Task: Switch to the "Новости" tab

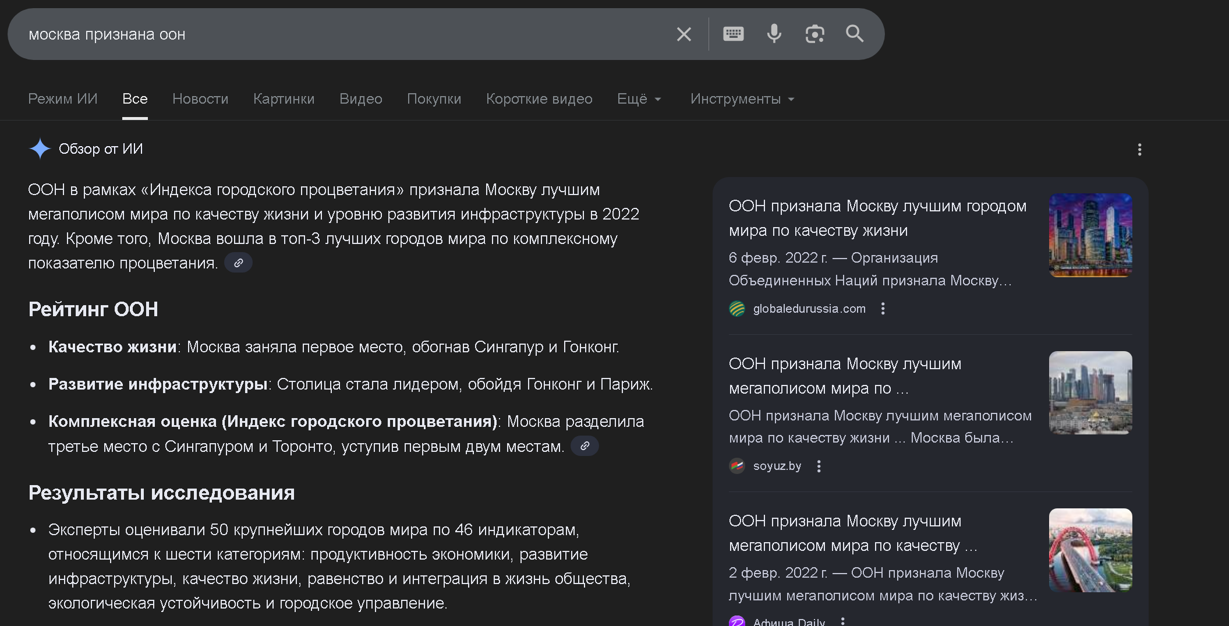Action: click(200, 99)
